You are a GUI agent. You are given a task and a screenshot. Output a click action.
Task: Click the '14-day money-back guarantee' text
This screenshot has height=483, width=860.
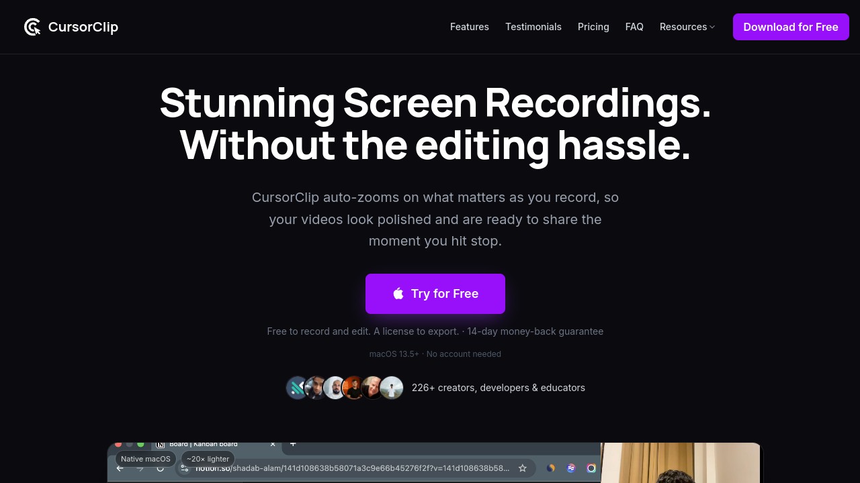[535, 331]
